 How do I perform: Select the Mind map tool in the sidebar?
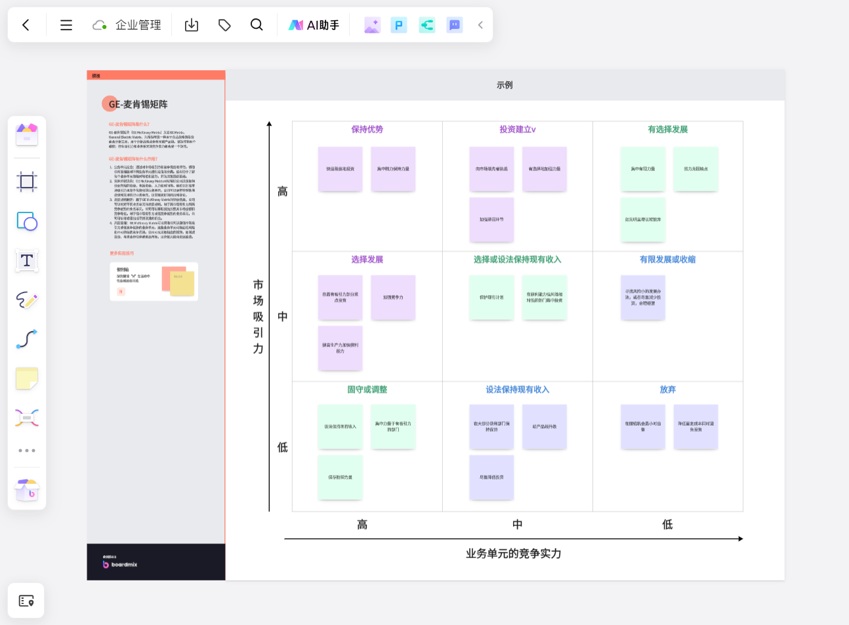click(x=27, y=418)
